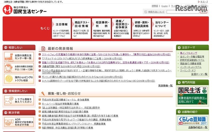The height and width of the screenshot is (132, 212).
Task: Open the 国民生活 December magazine cover
Action: coord(192,96)
